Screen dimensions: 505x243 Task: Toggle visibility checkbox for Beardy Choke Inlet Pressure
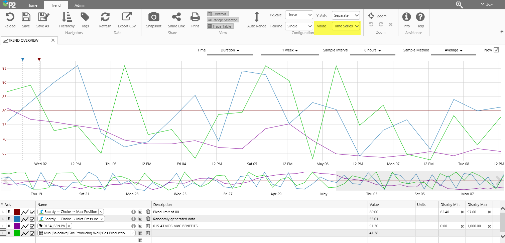(x=32, y=219)
